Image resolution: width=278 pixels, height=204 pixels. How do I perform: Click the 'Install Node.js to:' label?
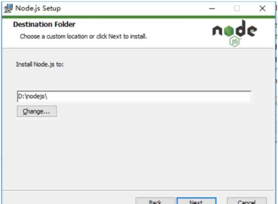40,64
